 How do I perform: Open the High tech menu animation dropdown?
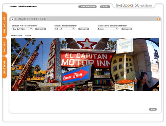click(x=64, y=29)
